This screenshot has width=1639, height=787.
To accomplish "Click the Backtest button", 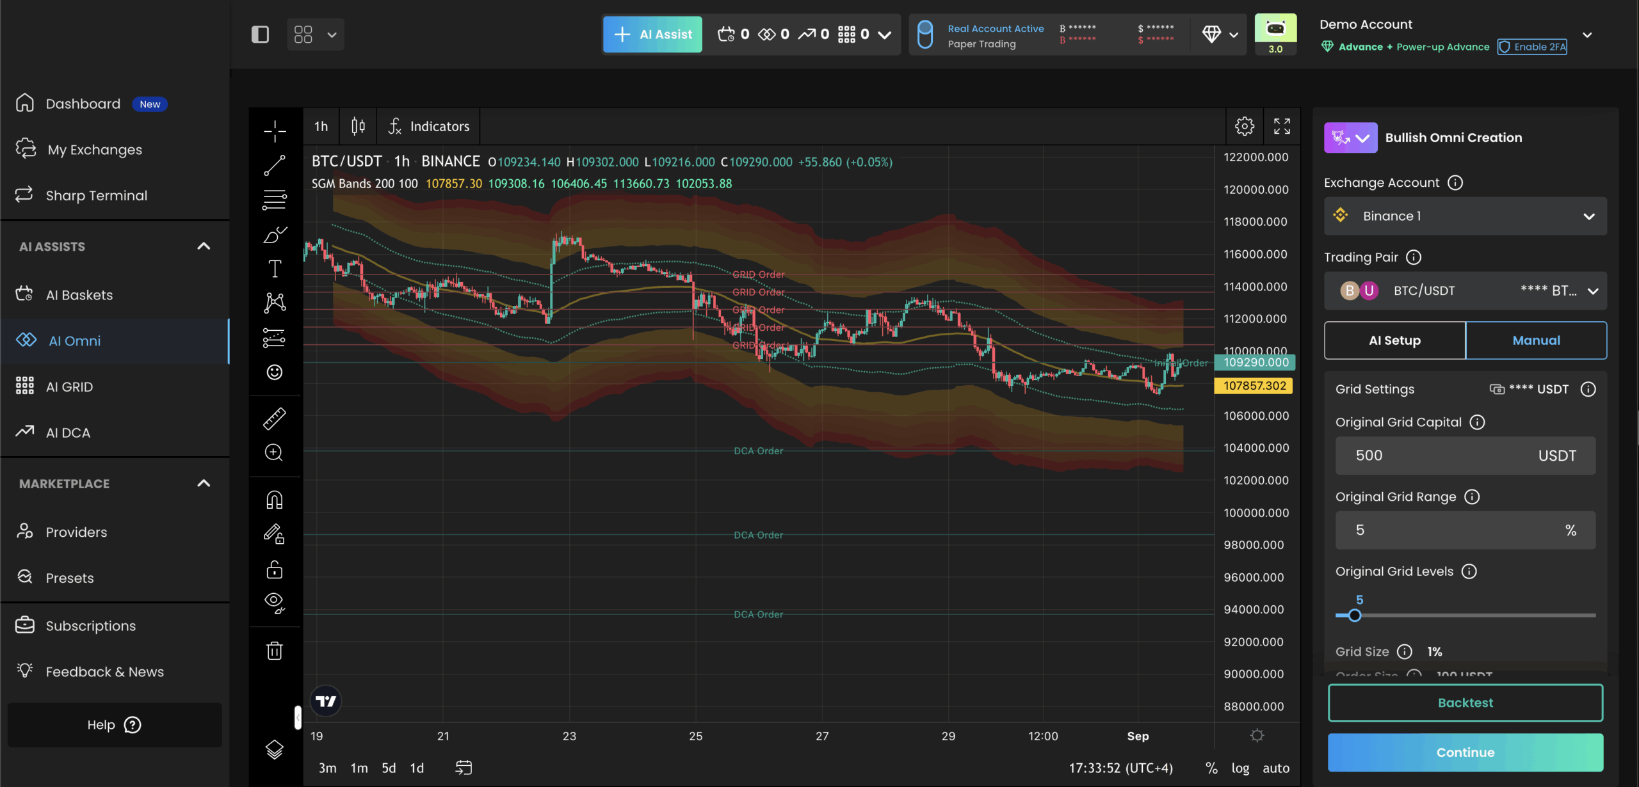I will 1465,703.
